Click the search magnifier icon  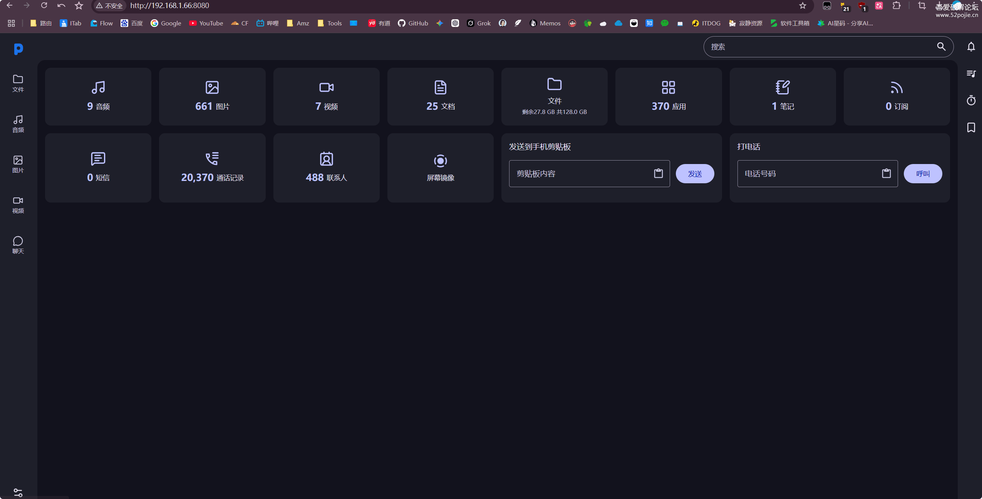tap(941, 47)
